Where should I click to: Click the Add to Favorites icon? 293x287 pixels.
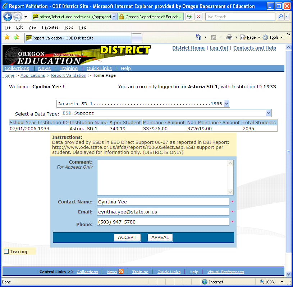pos(16,37)
